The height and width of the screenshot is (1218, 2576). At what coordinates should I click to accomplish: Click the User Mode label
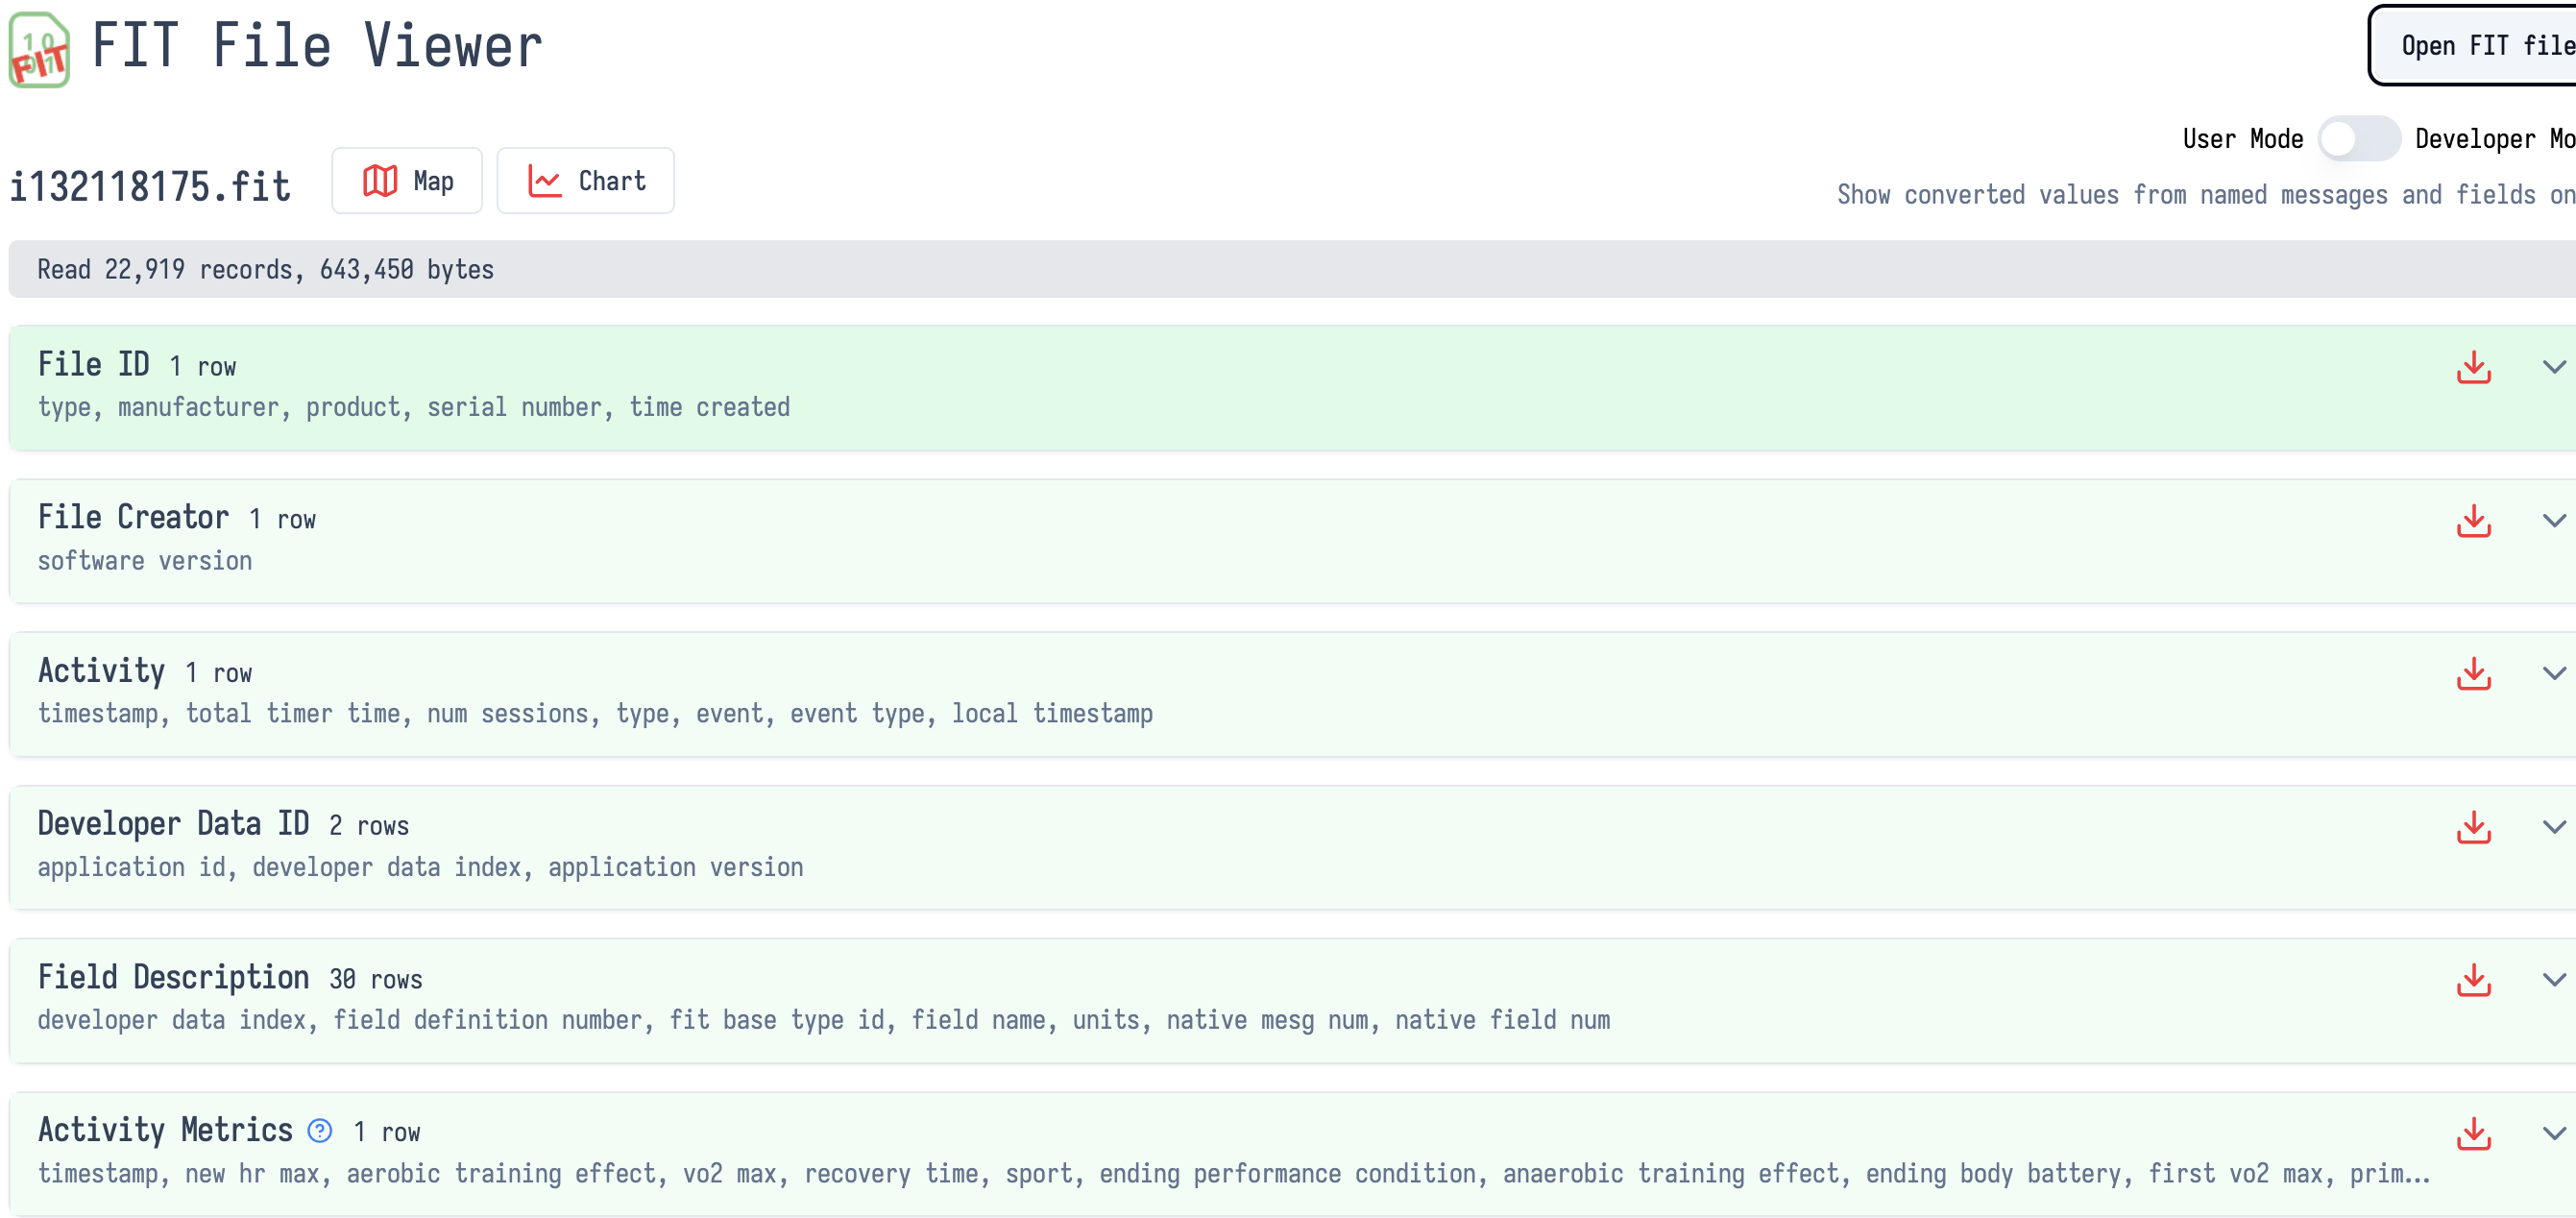[2243, 139]
